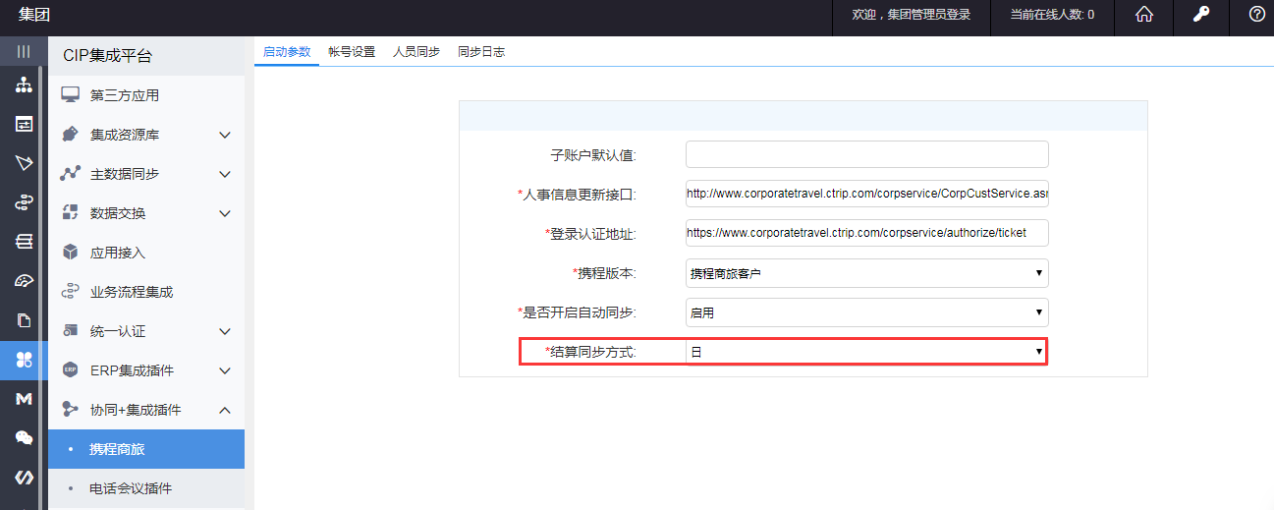The image size is (1274, 510).
Task: Click the key icon in top bar
Action: click(1200, 15)
